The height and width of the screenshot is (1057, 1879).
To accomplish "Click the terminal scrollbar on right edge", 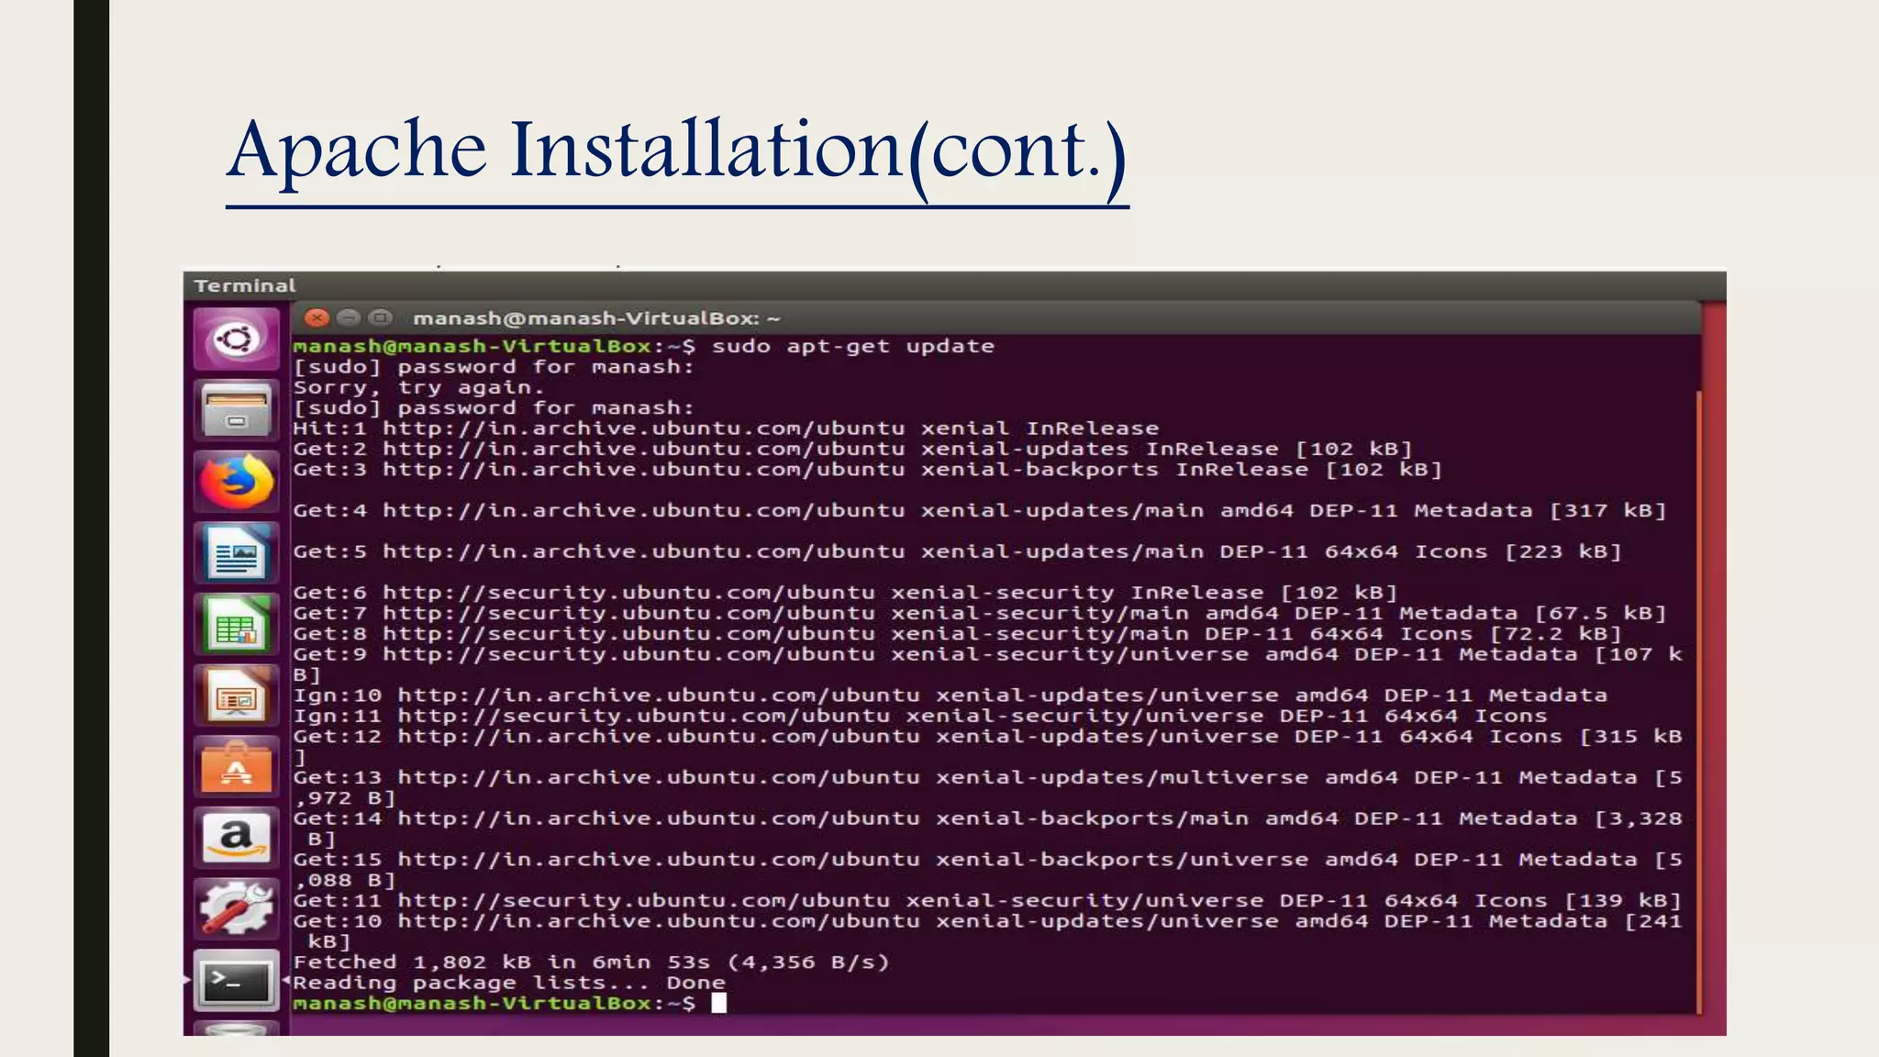I will (1699, 702).
